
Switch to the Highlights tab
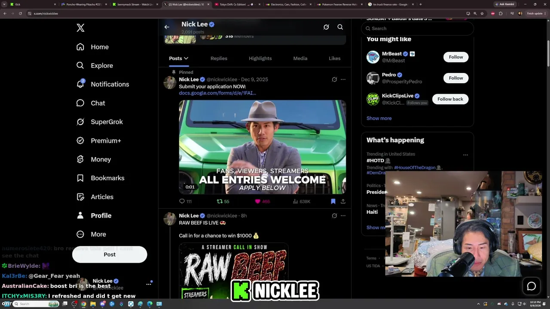pos(260,58)
